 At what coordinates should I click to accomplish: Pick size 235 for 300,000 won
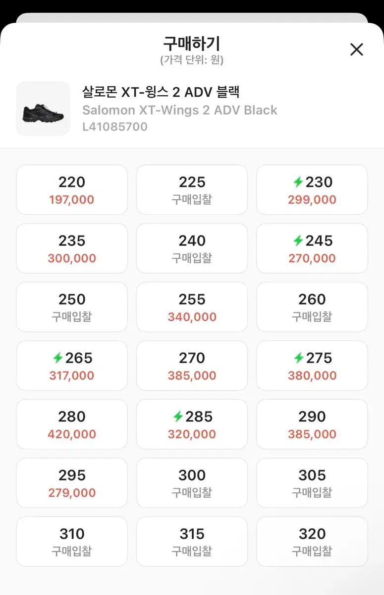72,248
